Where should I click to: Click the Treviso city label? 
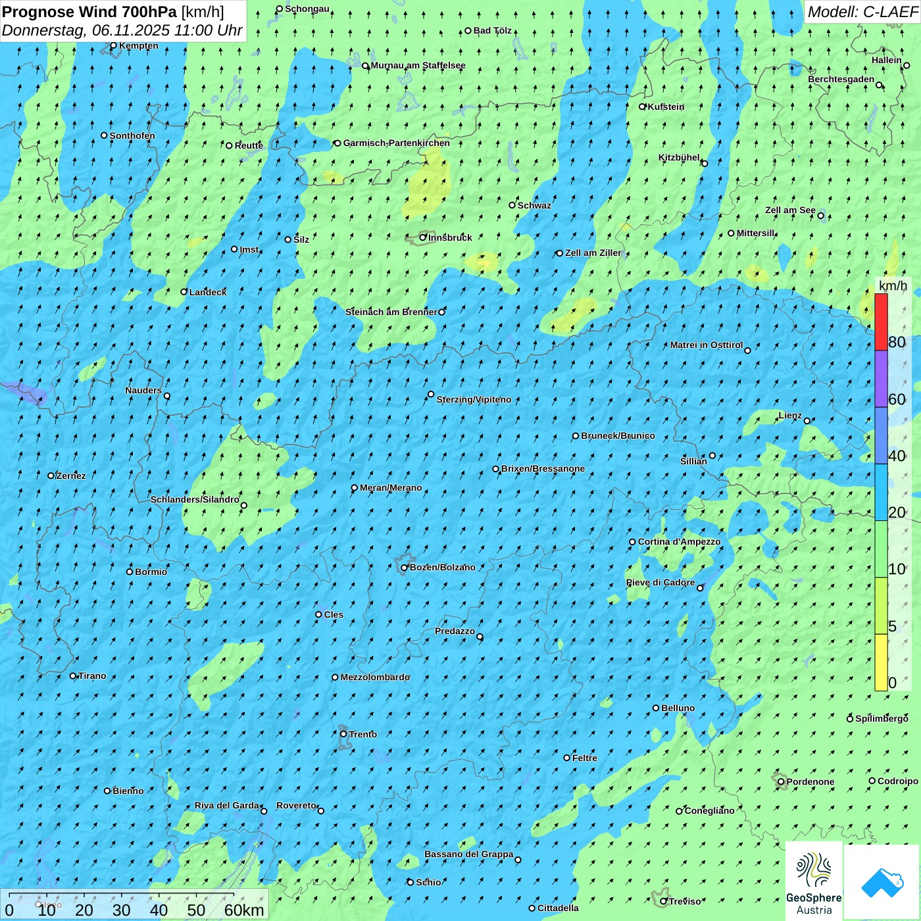click(x=685, y=901)
